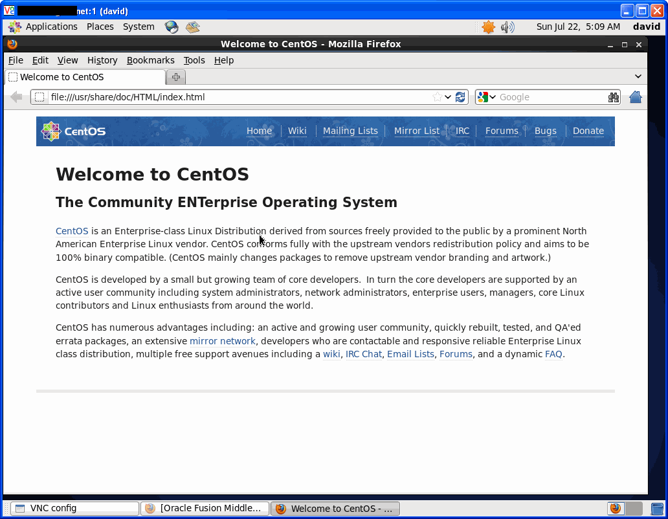
Task: Follow the mirror network link
Action: pyautogui.click(x=223, y=341)
